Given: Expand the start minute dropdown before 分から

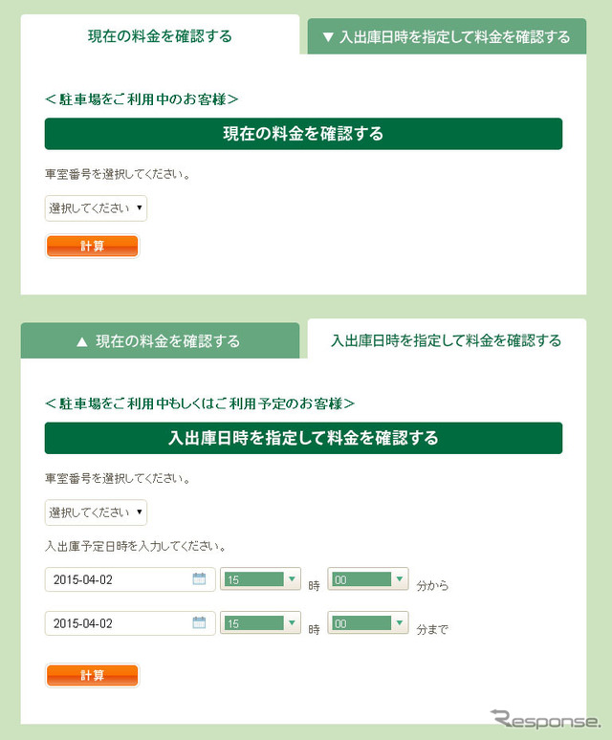Looking at the screenshot, I should [x=367, y=579].
